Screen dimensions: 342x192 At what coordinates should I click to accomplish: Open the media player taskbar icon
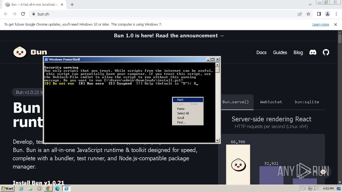pos(39,189)
